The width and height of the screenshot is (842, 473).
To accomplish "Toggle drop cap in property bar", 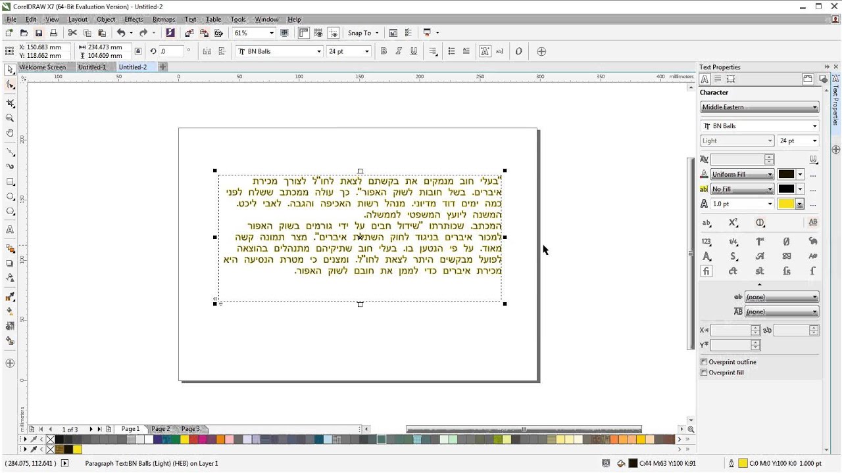I will click(x=466, y=51).
